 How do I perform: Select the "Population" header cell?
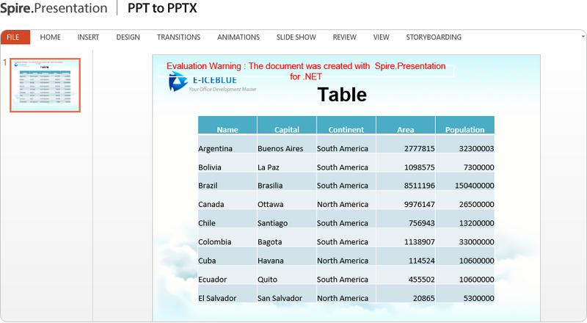(464, 129)
